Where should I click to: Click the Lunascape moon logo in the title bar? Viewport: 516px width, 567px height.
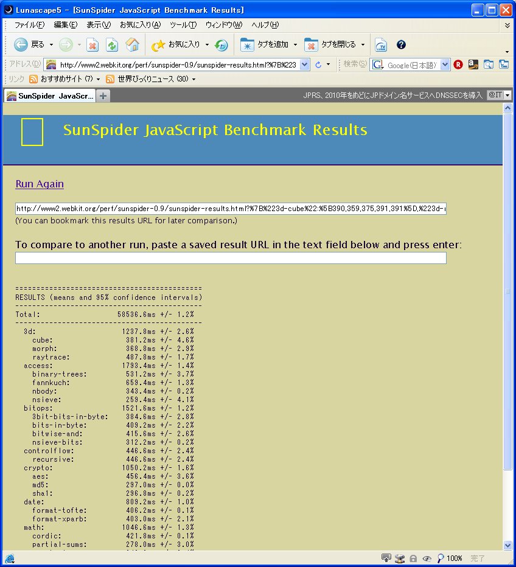coord(8,10)
